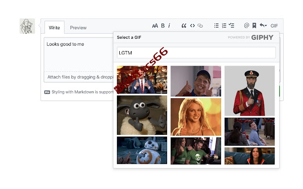Screen dimensions: 303x189
Task: Click the Attach files by dragging area
Action: 79,77
